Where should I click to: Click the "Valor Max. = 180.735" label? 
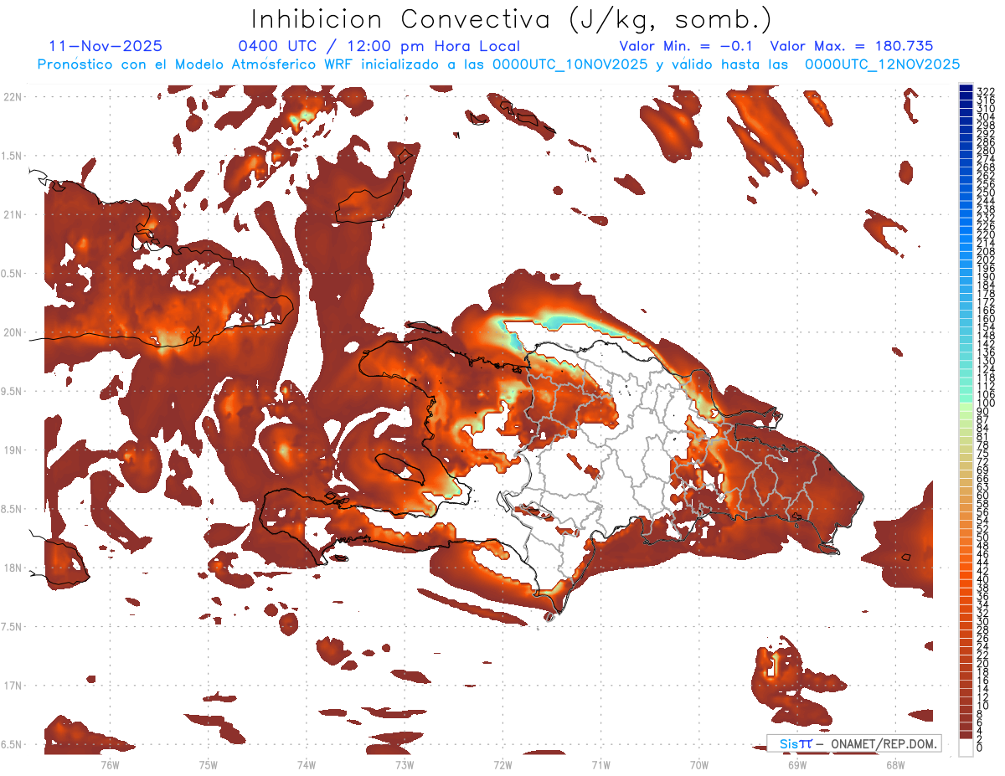pos(852,46)
